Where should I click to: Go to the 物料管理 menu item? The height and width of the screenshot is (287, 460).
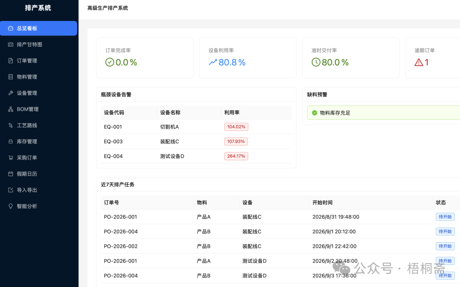pyautogui.click(x=38, y=77)
